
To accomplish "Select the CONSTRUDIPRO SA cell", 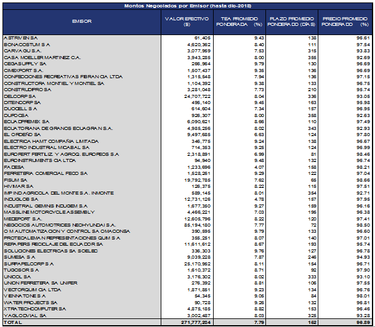I will [x=28, y=90].
